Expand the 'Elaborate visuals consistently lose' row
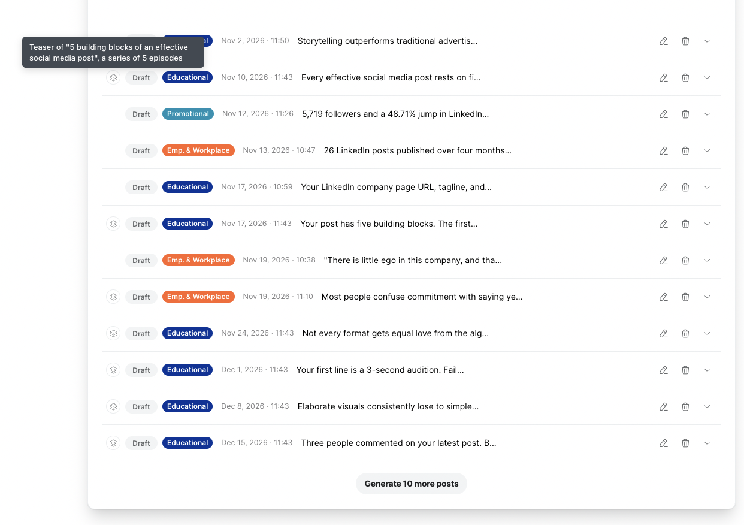 [x=707, y=407]
